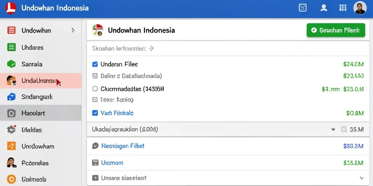Click the gear icon beside Ulaidas
The height and width of the screenshot is (186, 373).
coord(11,130)
